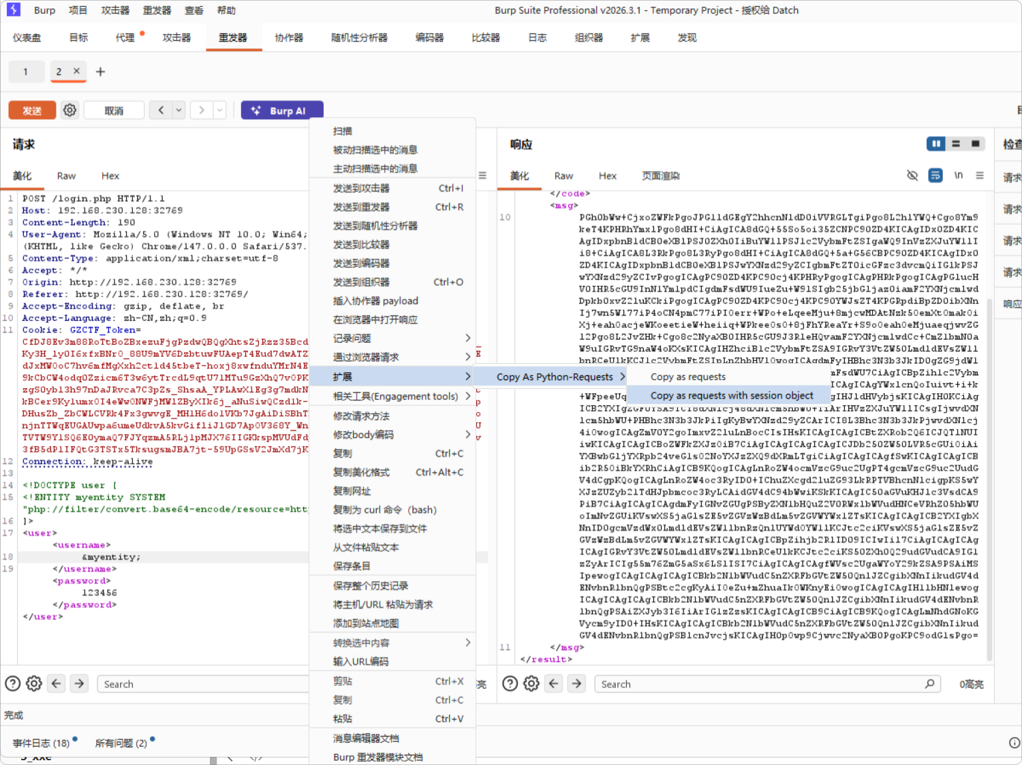The width and height of the screenshot is (1022, 765).
Task: Select 复制为 curl 命令 (bash)
Action: coord(392,510)
